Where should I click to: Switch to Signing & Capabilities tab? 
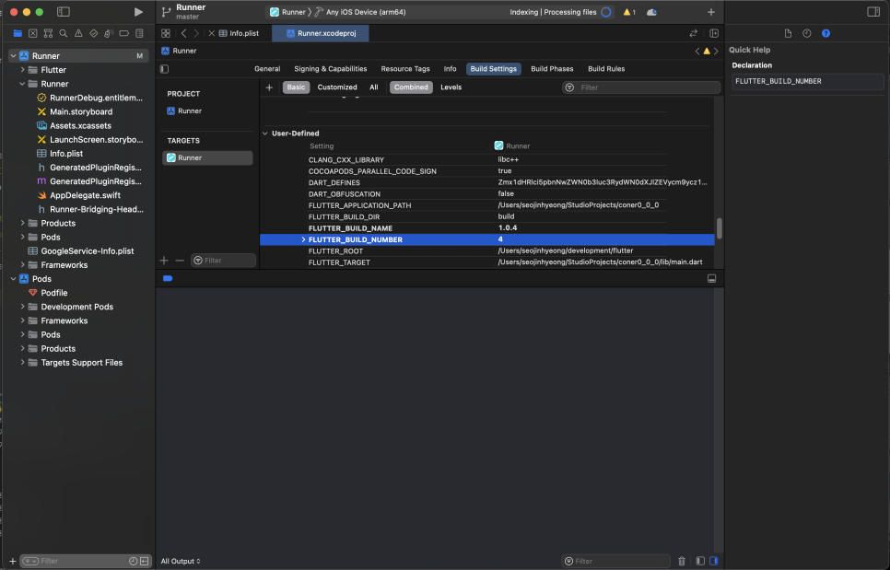pos(331,69)
